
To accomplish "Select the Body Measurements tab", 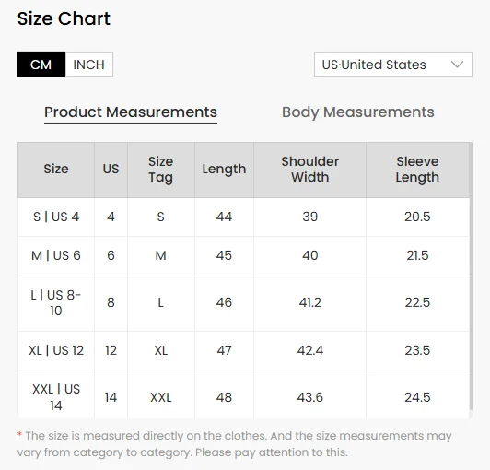I will pyautogui.click(x=358, y=112).
